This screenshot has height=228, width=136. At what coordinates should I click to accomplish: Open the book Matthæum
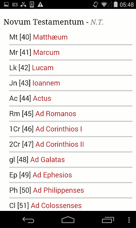[50, 37]
